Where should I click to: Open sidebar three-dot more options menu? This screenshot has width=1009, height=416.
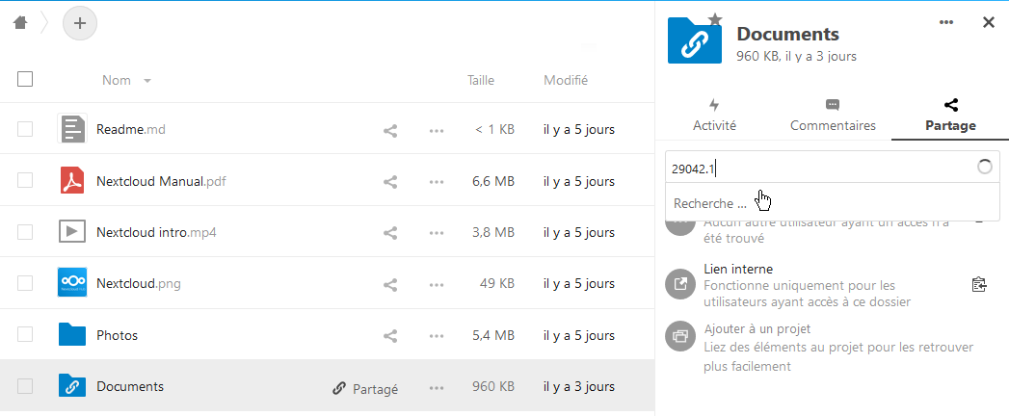[x=946, y=22]
